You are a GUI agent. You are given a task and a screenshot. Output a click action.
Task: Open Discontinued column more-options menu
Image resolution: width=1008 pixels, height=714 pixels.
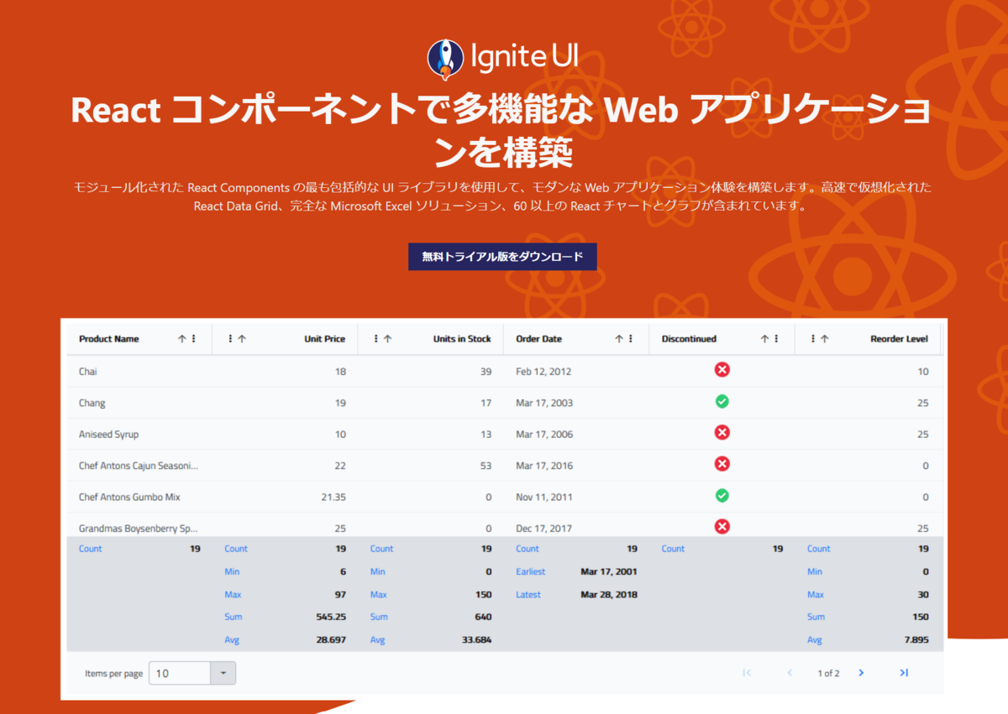coord(776,339)
